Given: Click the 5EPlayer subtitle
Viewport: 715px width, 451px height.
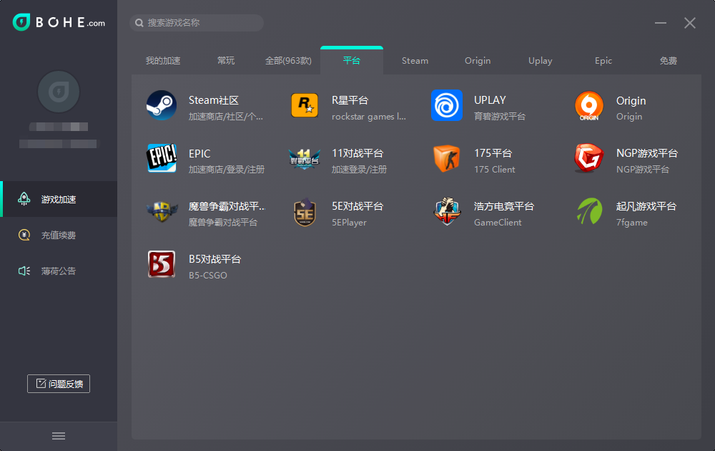Looking at the screenshot, I should (x=349, y=223).
